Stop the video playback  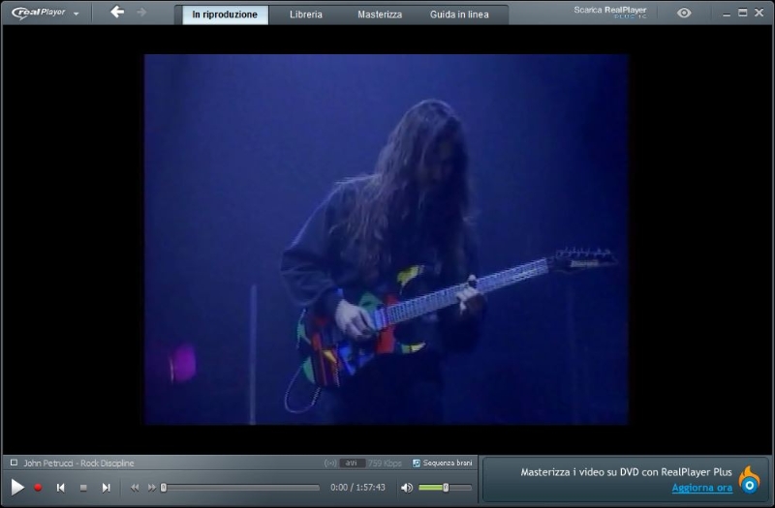point(83,488)
